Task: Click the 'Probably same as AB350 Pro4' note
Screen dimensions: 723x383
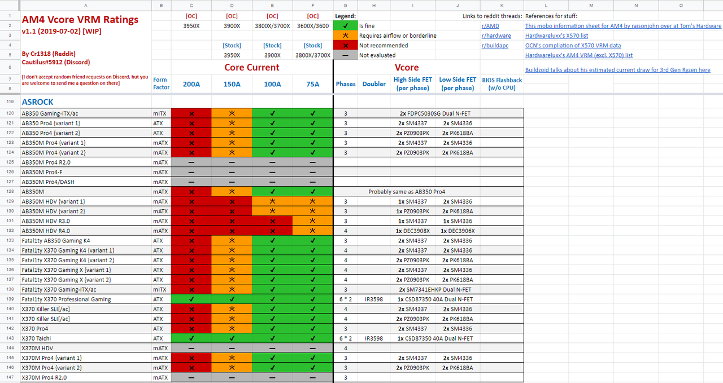Action: pos(407,192)
